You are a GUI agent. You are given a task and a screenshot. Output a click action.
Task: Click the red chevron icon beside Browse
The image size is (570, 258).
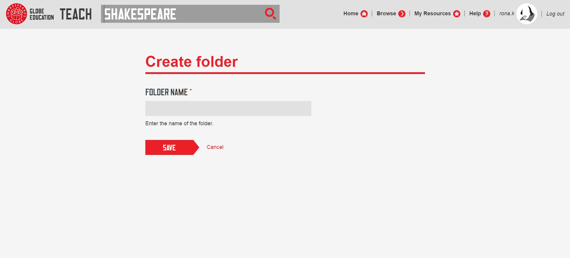pos(402,14)
